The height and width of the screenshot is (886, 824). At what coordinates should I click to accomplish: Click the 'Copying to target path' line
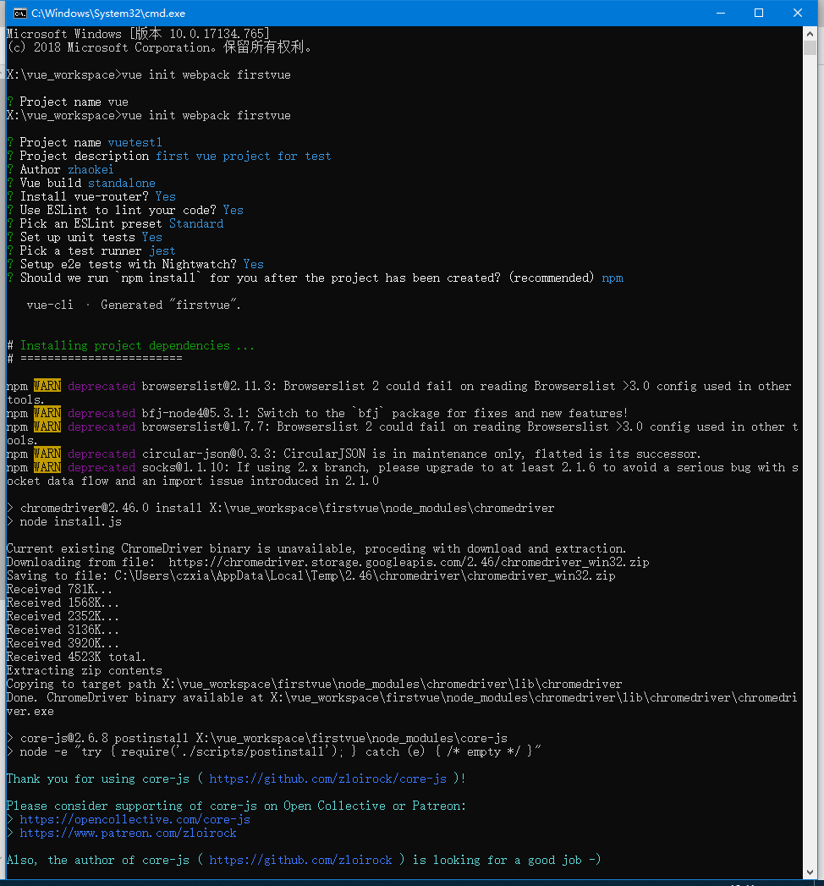pyautogui.click(x=314, y=685)
